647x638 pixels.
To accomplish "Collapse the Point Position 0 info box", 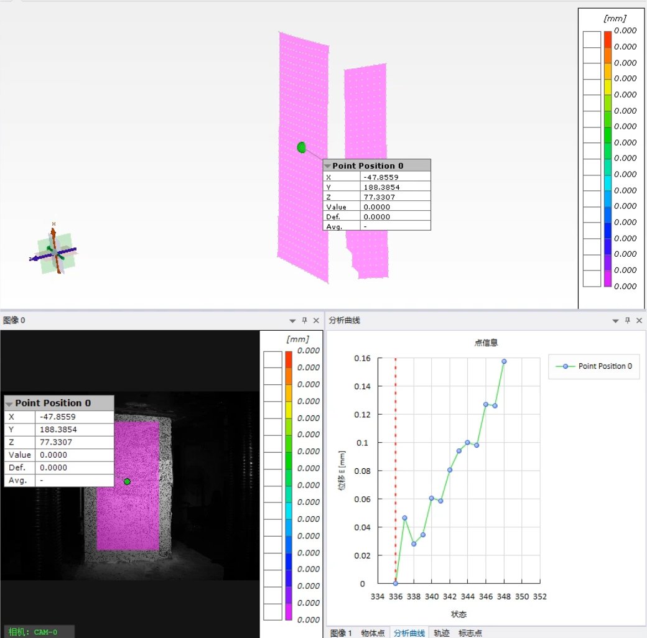I will tap(327, 165).
